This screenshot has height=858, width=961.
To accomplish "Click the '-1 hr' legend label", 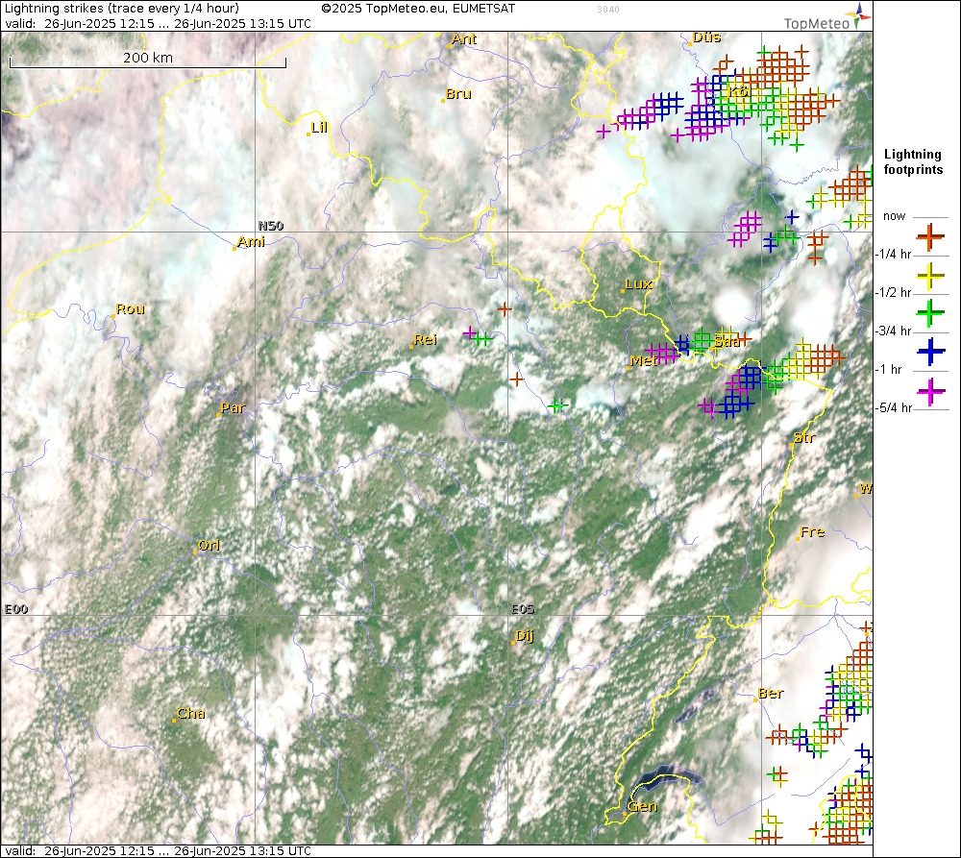I will pyautogui.click(x=889, y=370).
